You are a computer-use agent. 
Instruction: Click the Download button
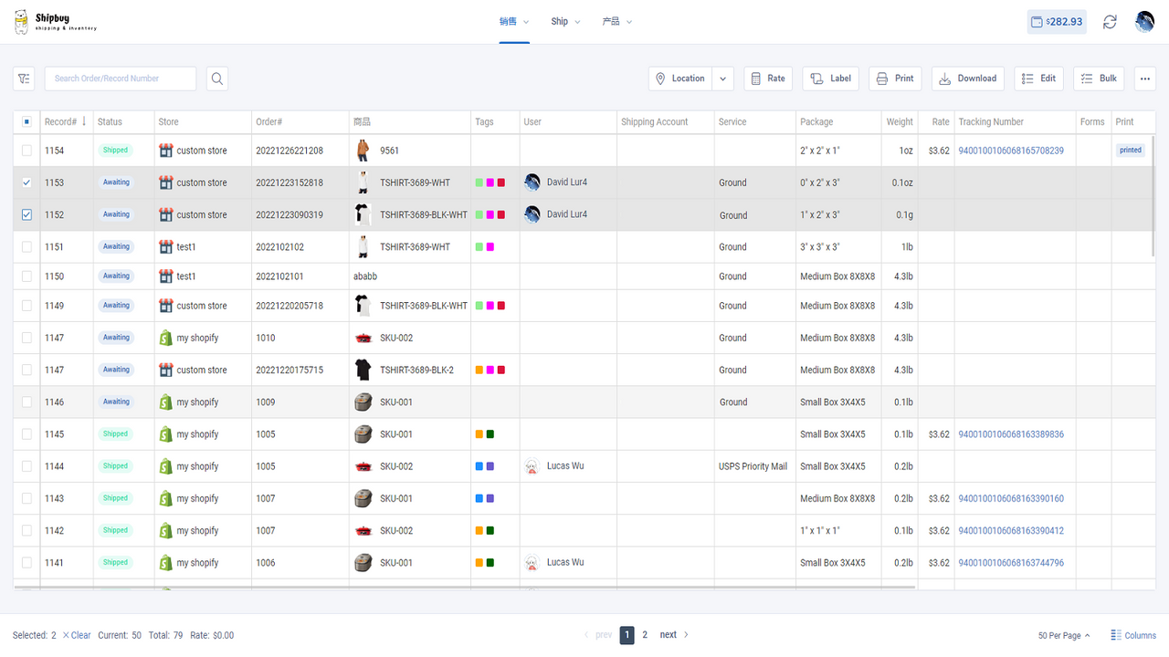click(x=968, y=78)
